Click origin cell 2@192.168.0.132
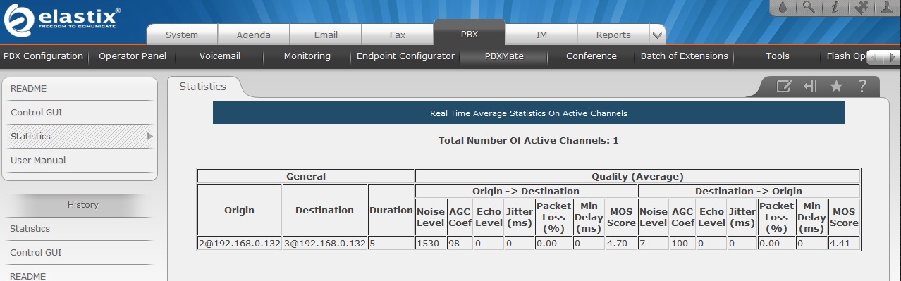901x281 pixels. tap(240, 243)
